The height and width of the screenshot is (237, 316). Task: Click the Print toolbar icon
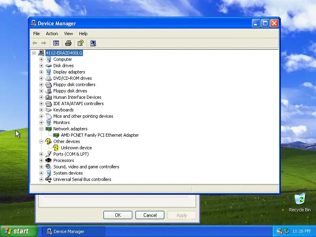[68, 43]
